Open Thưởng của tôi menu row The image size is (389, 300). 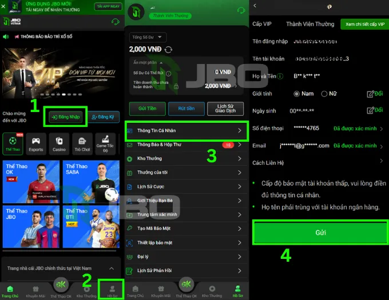(186, 173)
